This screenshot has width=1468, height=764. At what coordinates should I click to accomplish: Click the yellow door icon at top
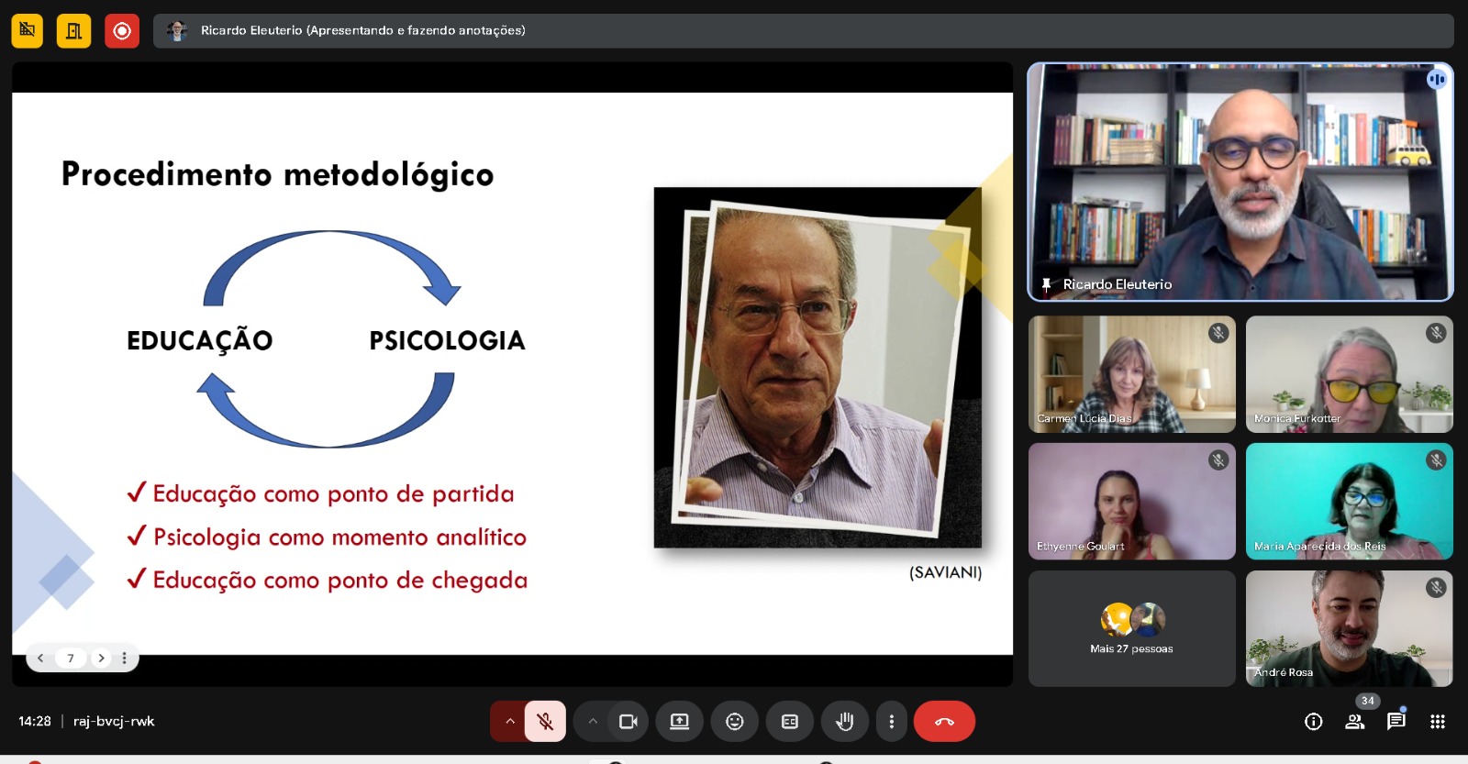(x=73, y=31)
